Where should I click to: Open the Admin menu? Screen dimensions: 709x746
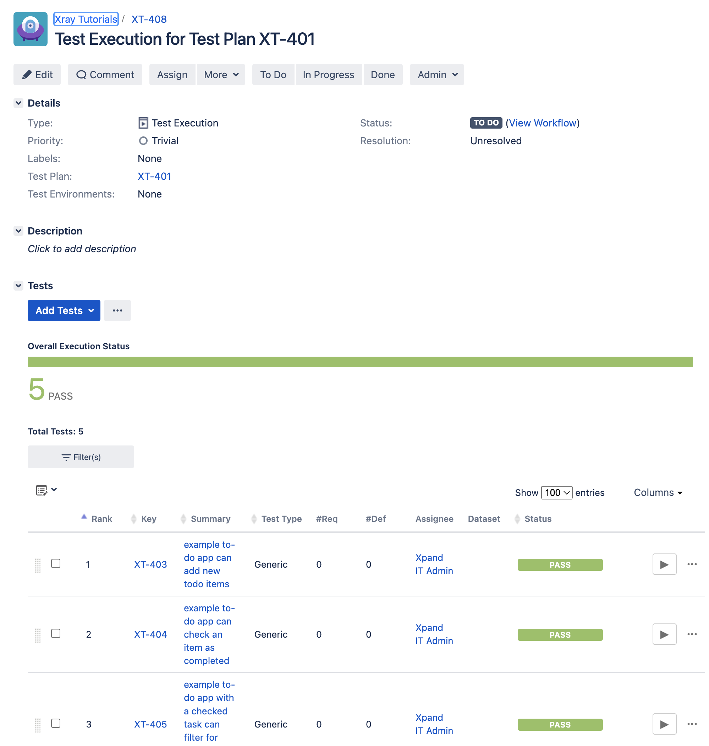[436, 75]
